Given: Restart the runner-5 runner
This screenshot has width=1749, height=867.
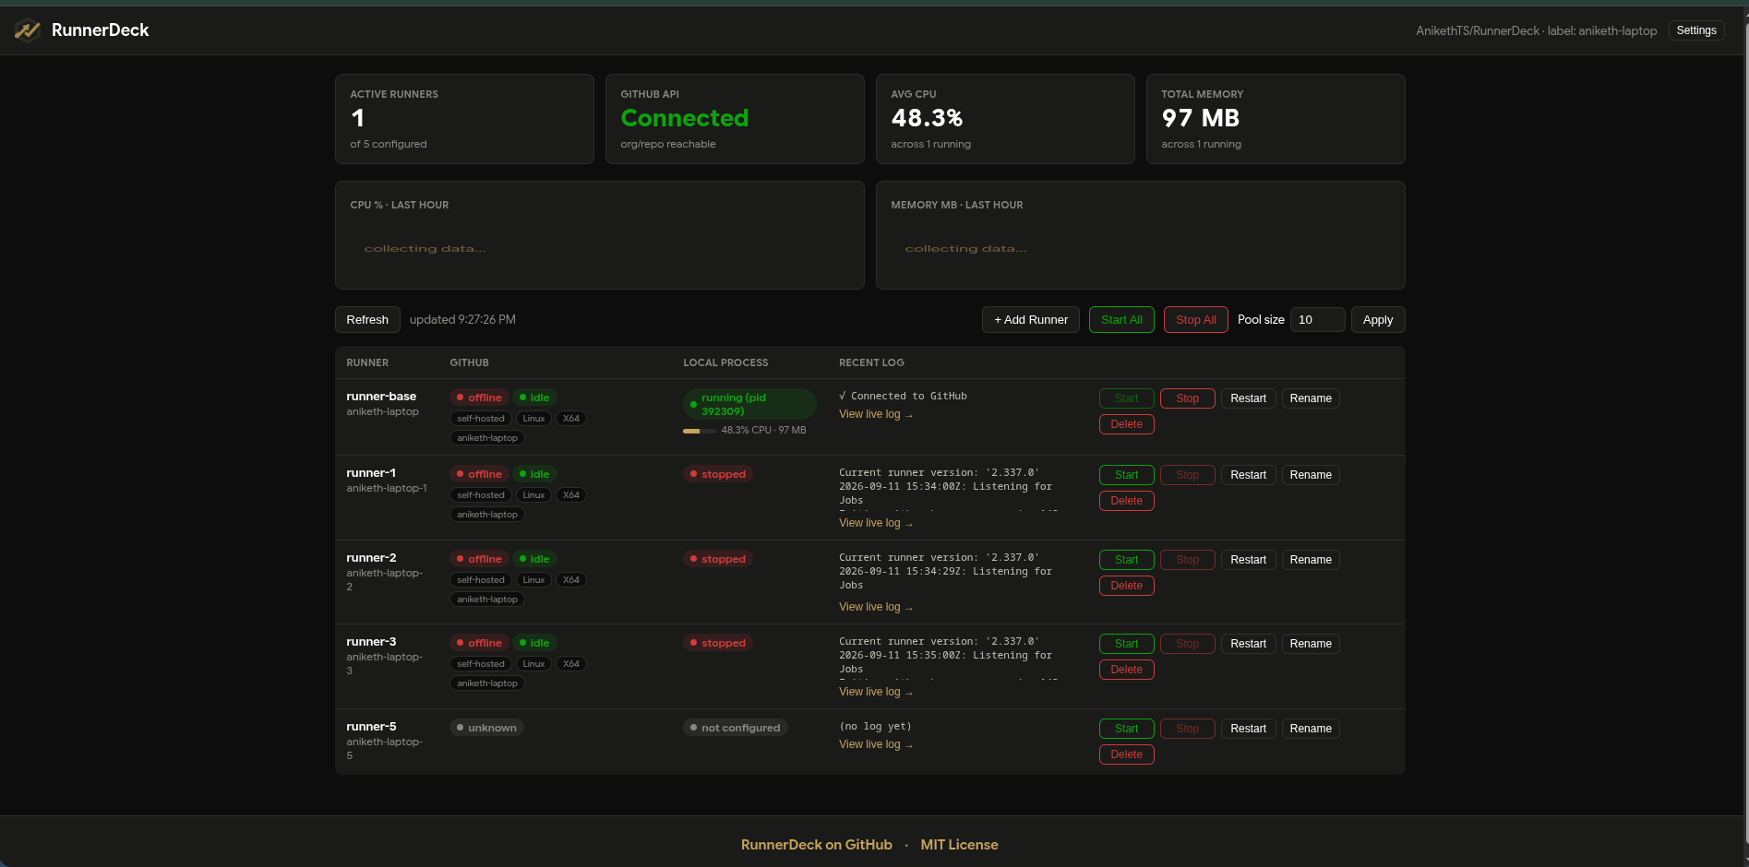Looking at the screenshot, I should click(x=1248, y=729).
